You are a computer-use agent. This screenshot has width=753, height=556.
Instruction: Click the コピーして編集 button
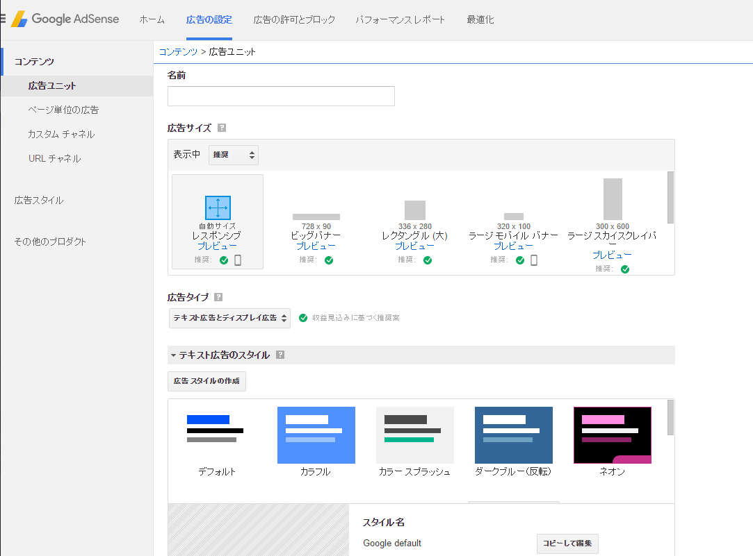click(x=567, y=544)
